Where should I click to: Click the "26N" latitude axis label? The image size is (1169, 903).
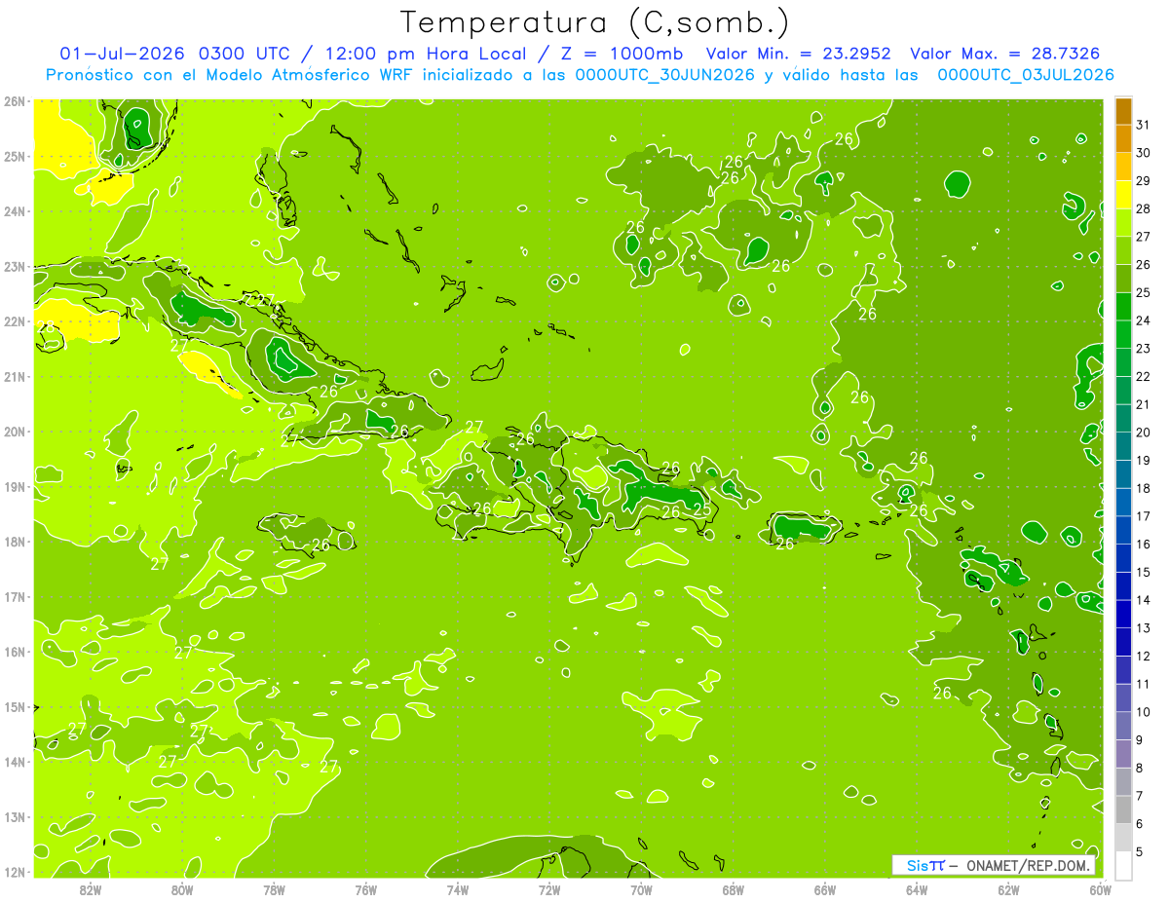click(x=15, y=101)
